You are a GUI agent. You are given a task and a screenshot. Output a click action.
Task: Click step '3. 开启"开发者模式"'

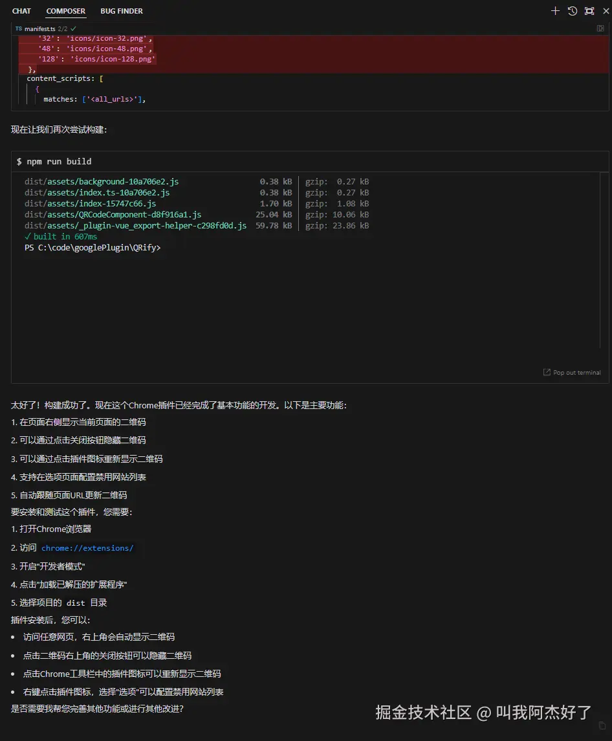coord(48,566)
